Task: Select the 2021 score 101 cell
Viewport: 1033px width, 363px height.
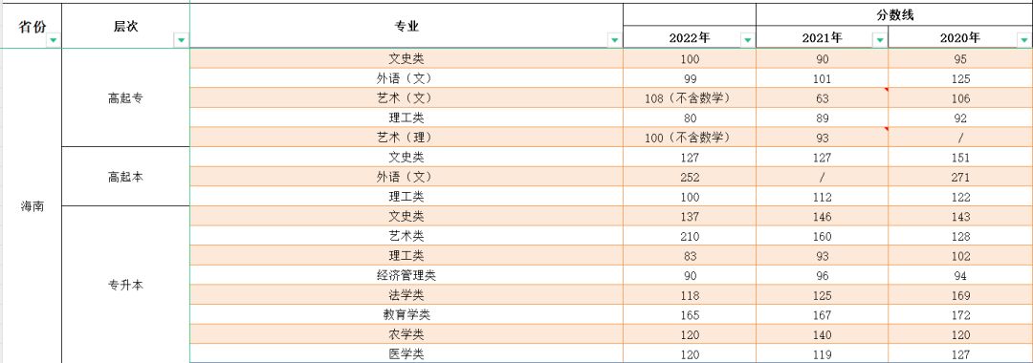Action: [823, 78]
